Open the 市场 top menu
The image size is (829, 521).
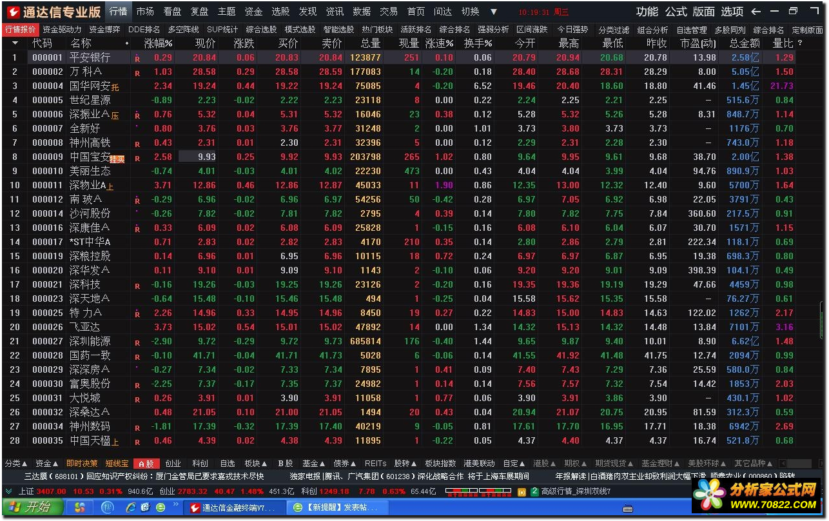pos(145,12)
